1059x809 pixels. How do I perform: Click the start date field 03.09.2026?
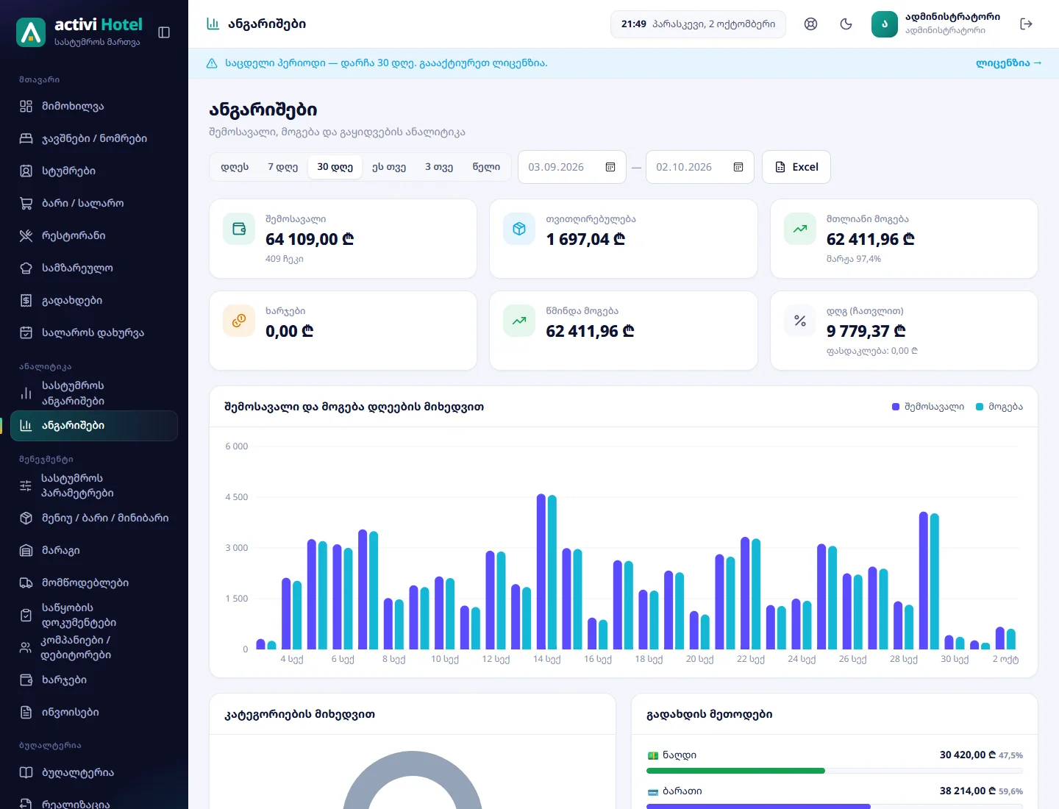(572, 167)
